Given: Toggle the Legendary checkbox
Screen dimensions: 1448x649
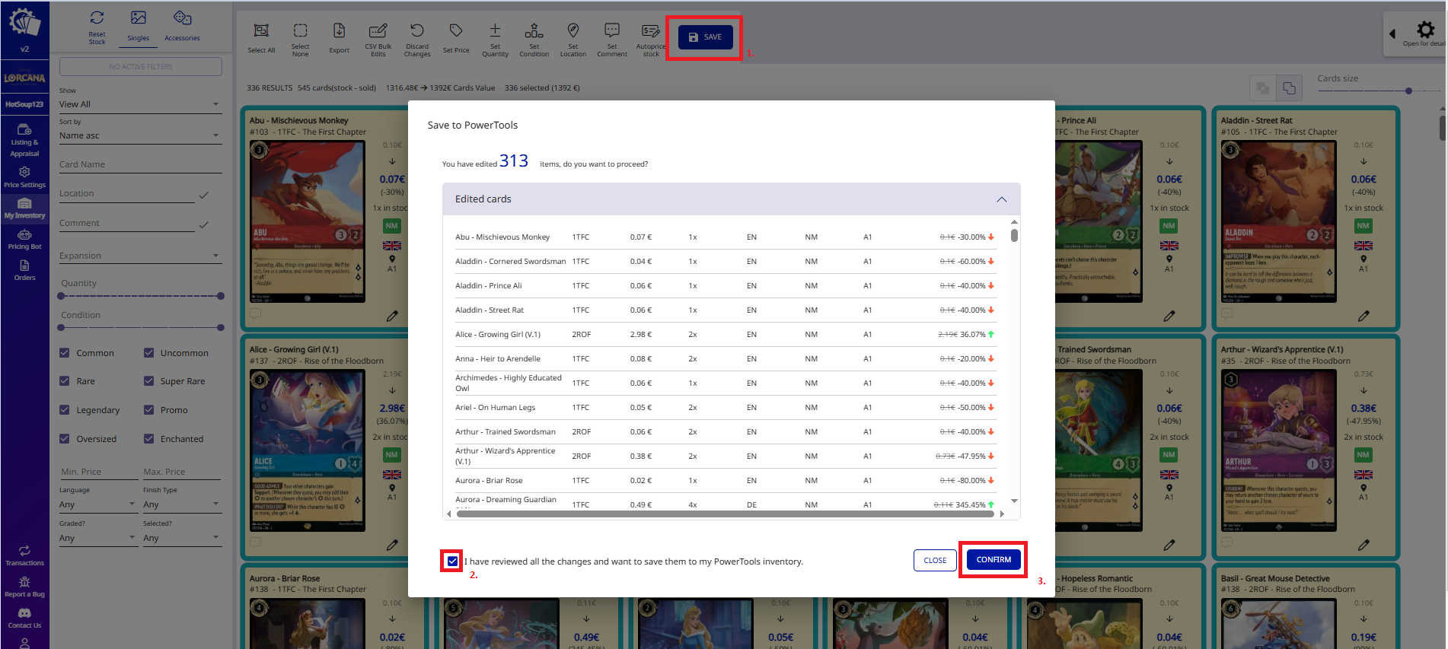Looking at the screenshot, I should 65,410.
